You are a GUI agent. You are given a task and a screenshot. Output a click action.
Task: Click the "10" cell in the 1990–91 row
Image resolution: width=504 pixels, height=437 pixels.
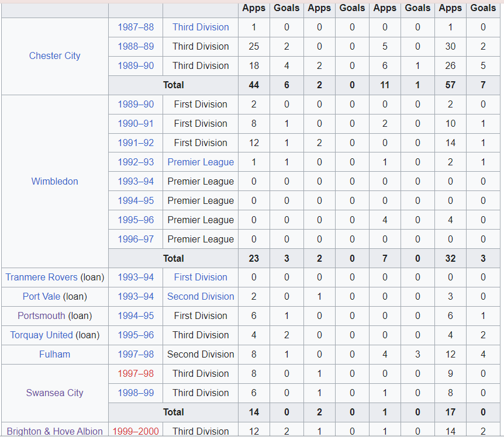[x=450, y=123]
